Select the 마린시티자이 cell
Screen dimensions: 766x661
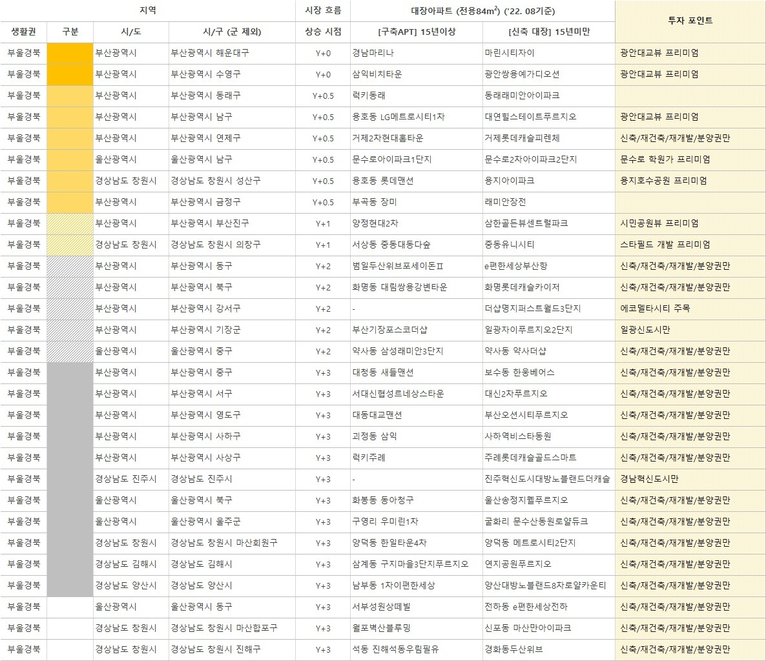[548, 53]
